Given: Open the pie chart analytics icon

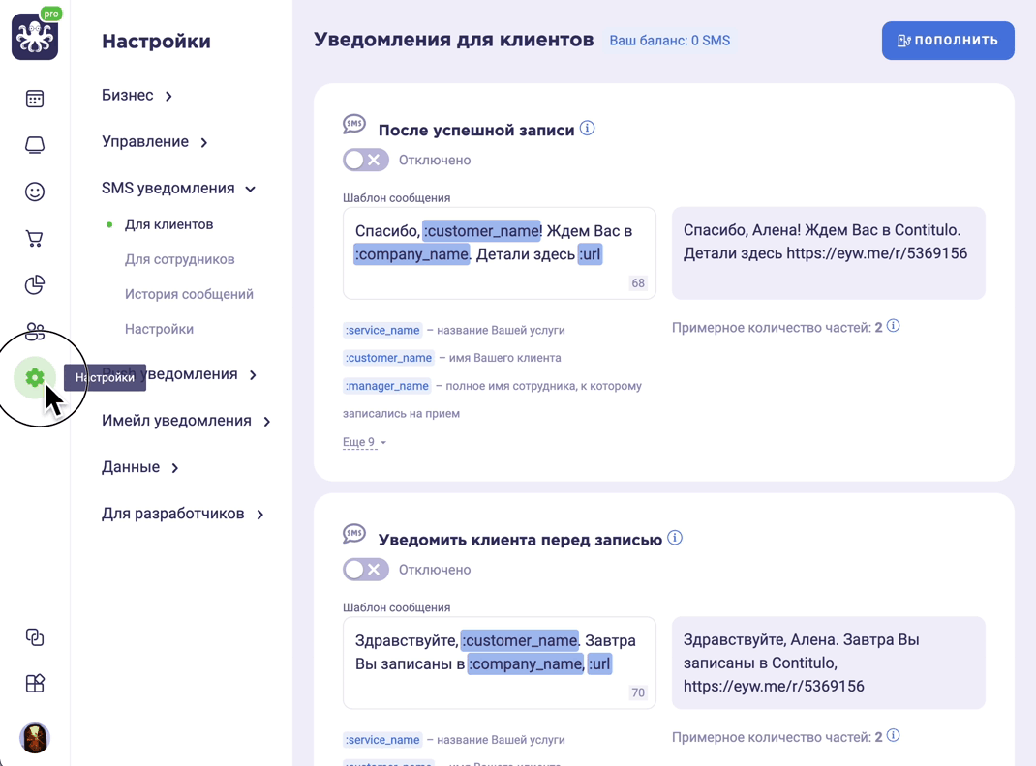Looking at the screenshot, I should click(35, 284).
